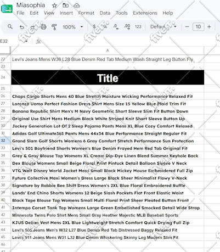Select the Grey & Gray Blouse cell
Viewport: 220px width, 252px height.
(108, 156)
